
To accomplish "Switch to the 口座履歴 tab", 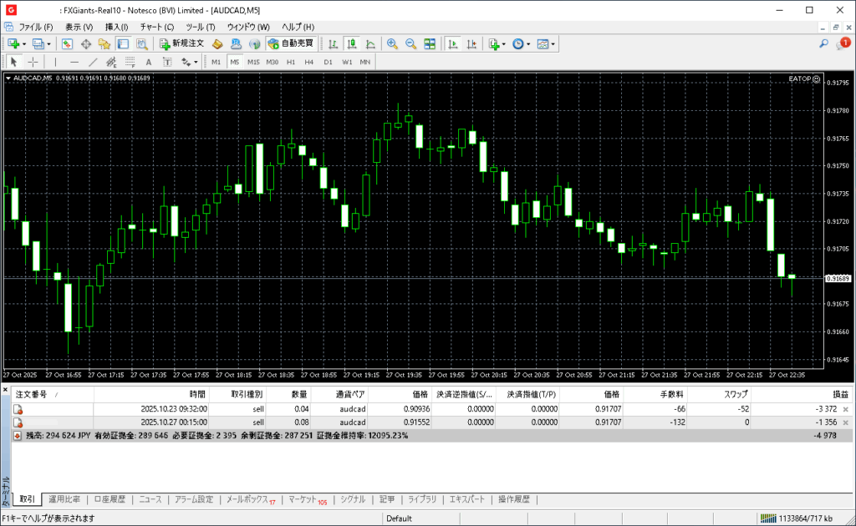I will [x=109, y=499].
